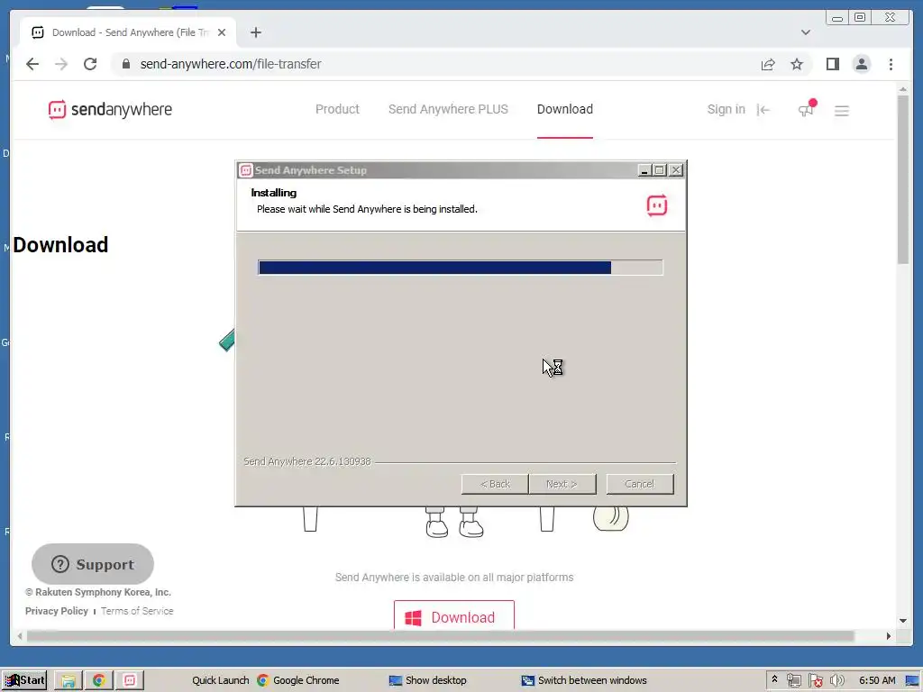Close the Send Anywhere download tab
The height and width of the screenshot is (692, 923).
pyautogui.click(x=222, y=32)
